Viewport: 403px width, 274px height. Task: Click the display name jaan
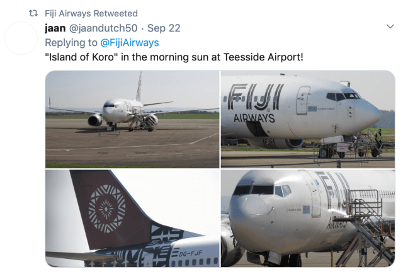pos(55,28)
